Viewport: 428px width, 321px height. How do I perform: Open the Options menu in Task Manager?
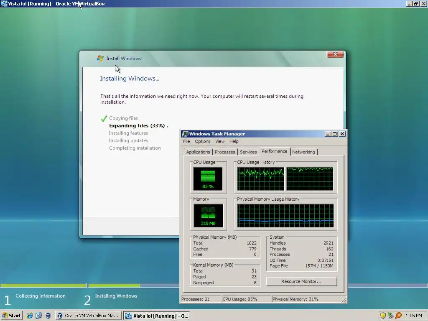click(203, 141)
